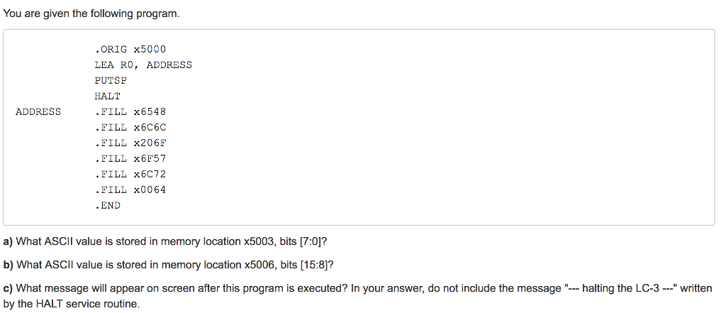Click the bold b) question label
Screen dimensions: 726x313
tap(8, 265)
